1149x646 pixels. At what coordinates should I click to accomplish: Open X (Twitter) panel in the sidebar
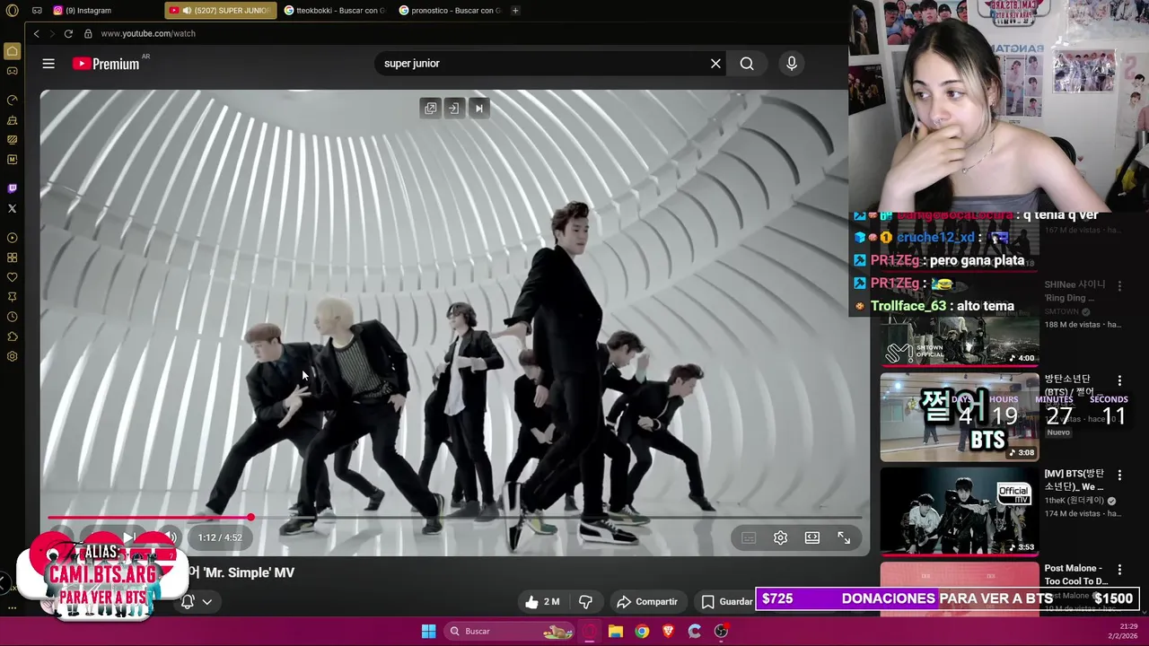click(x=12, y=208)
